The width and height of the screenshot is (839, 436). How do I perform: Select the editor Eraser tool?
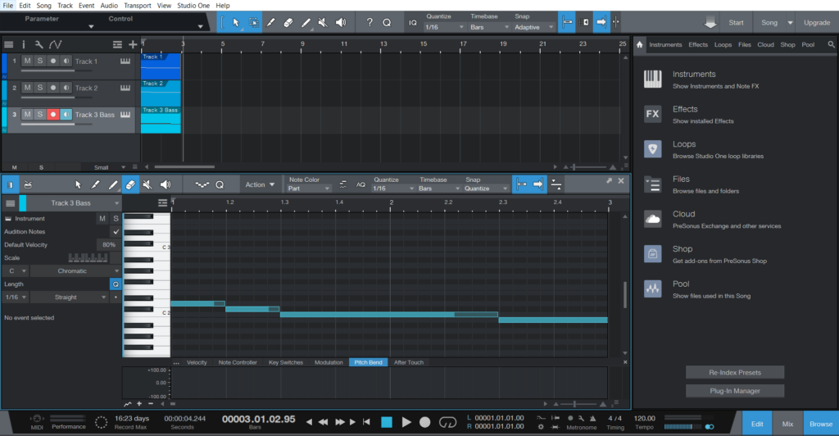pos(130,184)
